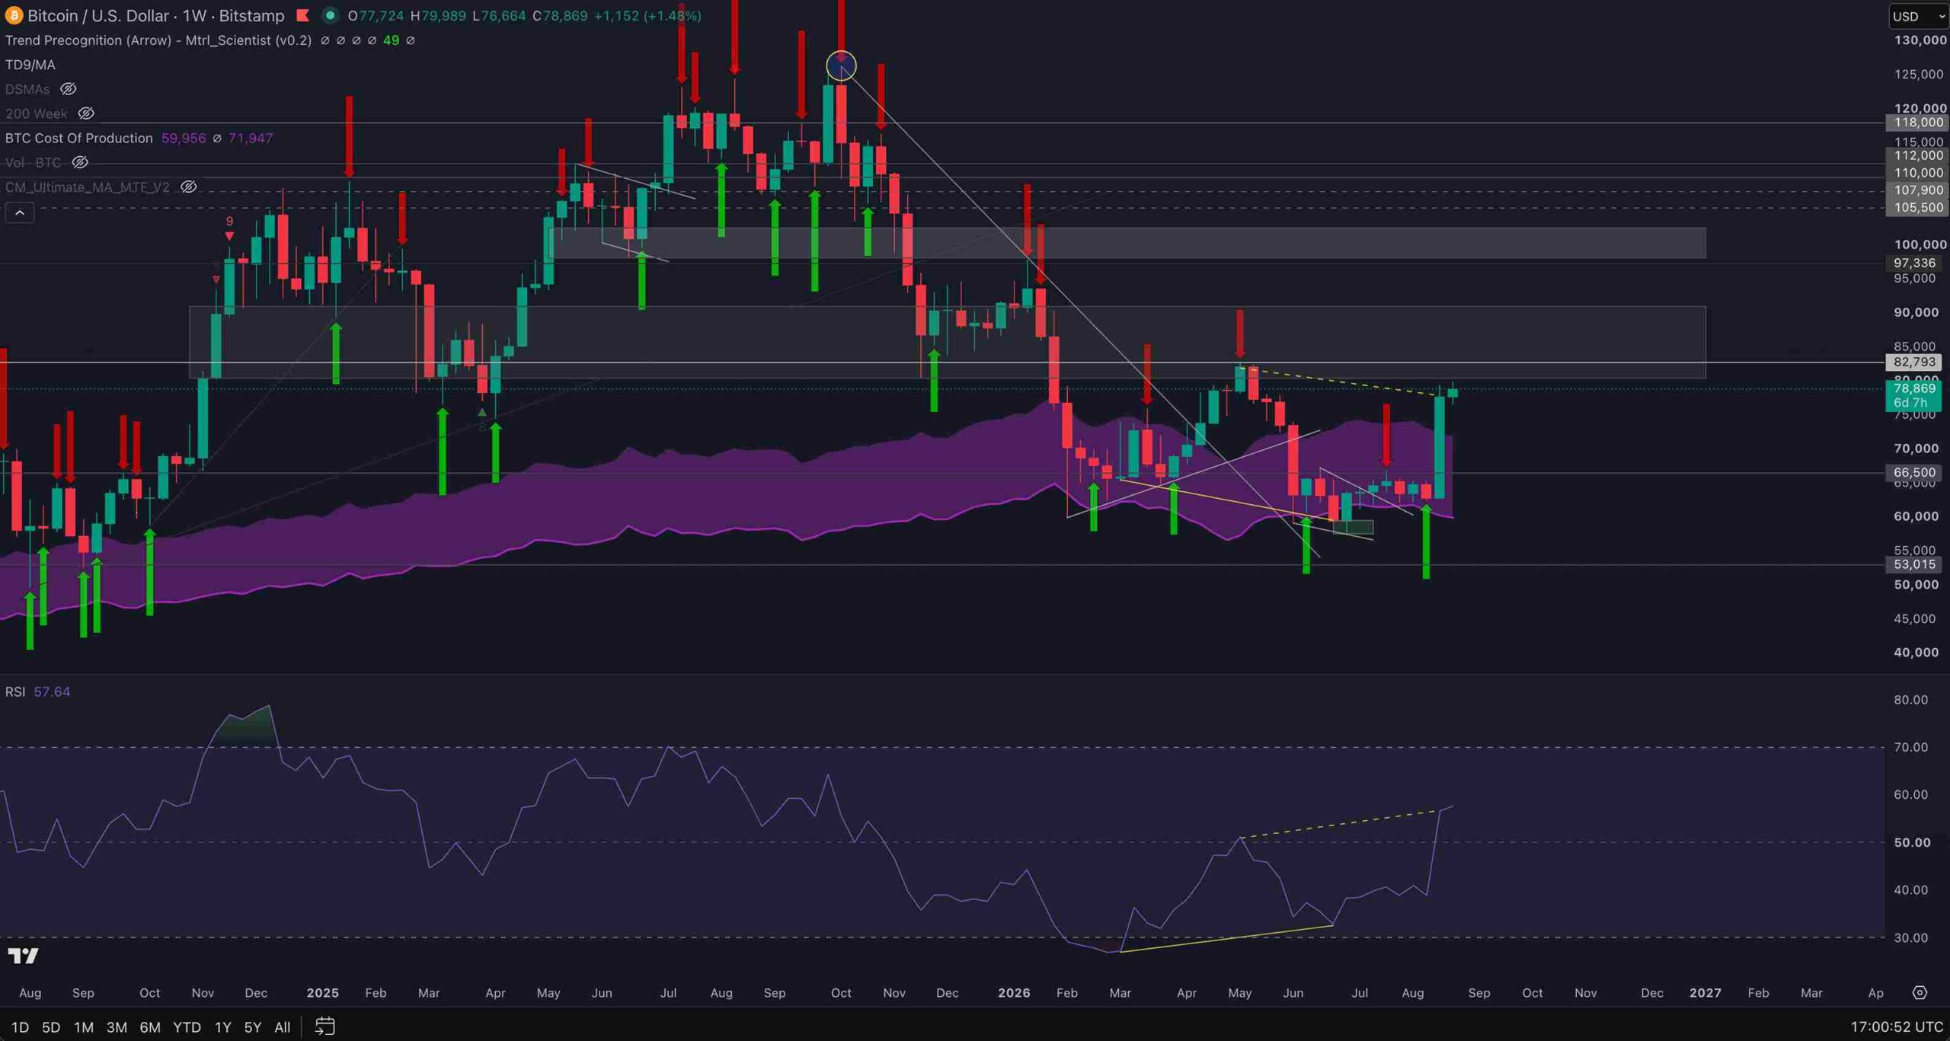1950x1041 pixels.
Task: Click the 107,900 price line label
Action: (1919, 190)
